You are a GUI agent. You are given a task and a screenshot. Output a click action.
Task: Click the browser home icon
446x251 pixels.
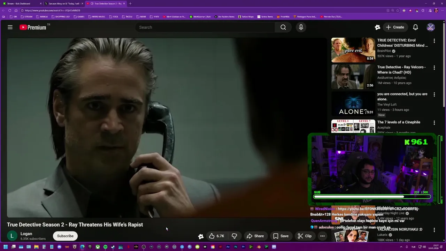coord(16,10)
